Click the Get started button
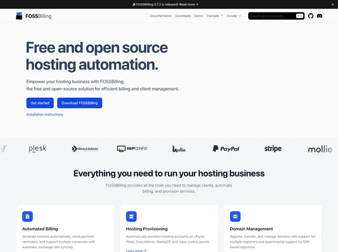This screenshot has height=252, width=338. 40,103
